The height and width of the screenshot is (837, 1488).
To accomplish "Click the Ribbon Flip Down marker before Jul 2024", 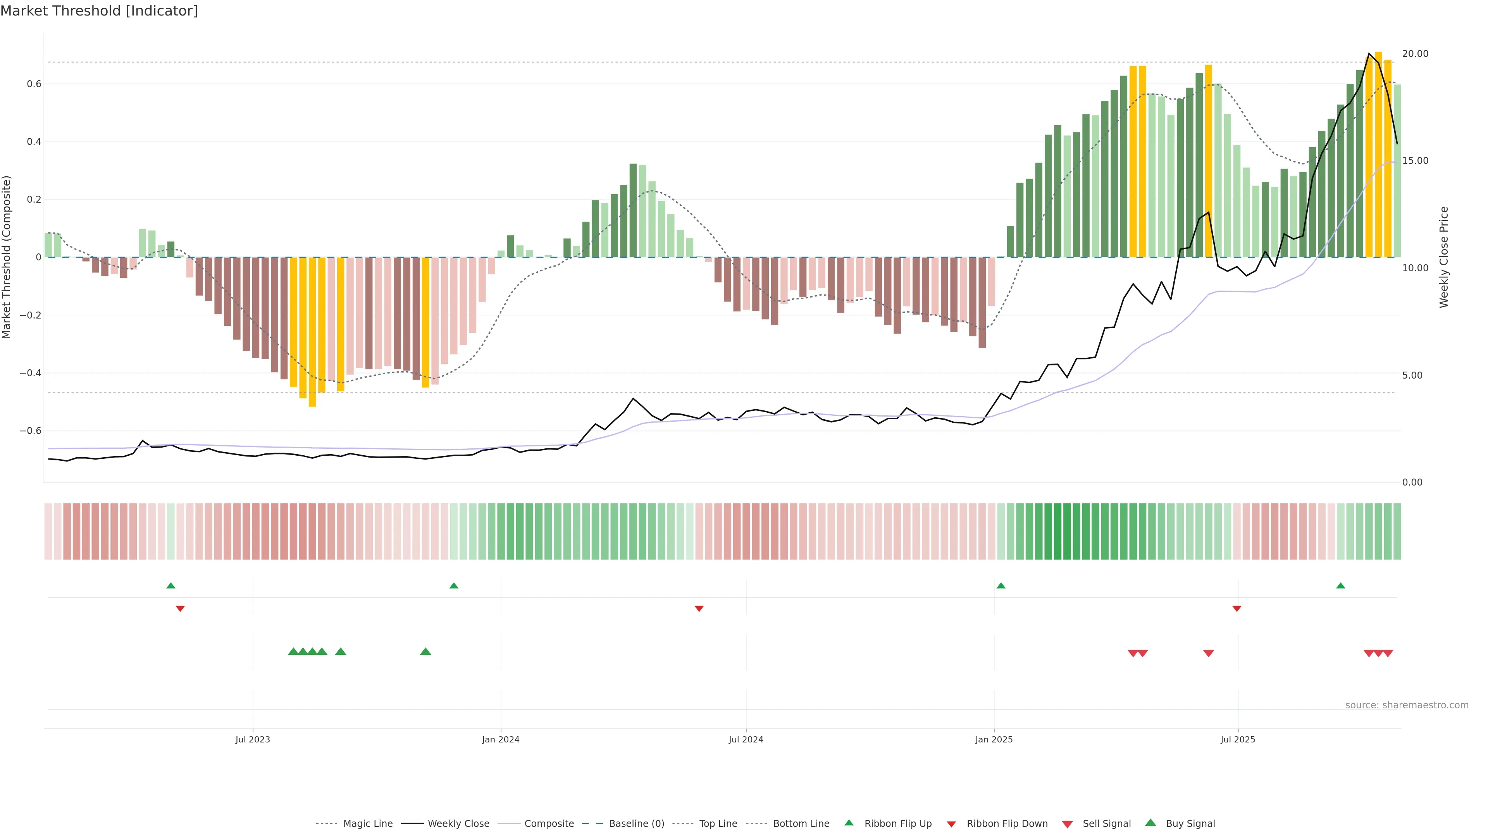I will click(x=699, y=609).
